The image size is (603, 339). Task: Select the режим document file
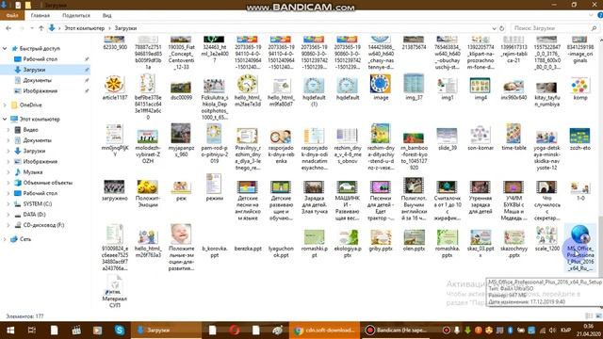[x=214, y=187]
